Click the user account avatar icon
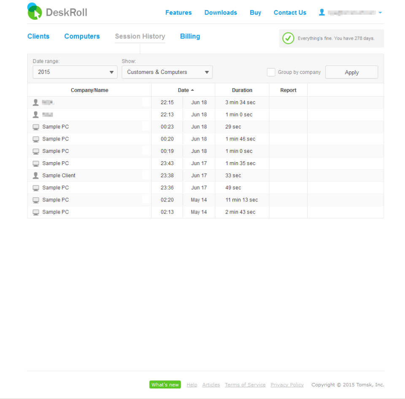Screen dimensions: 405x399 coord(321,12)
